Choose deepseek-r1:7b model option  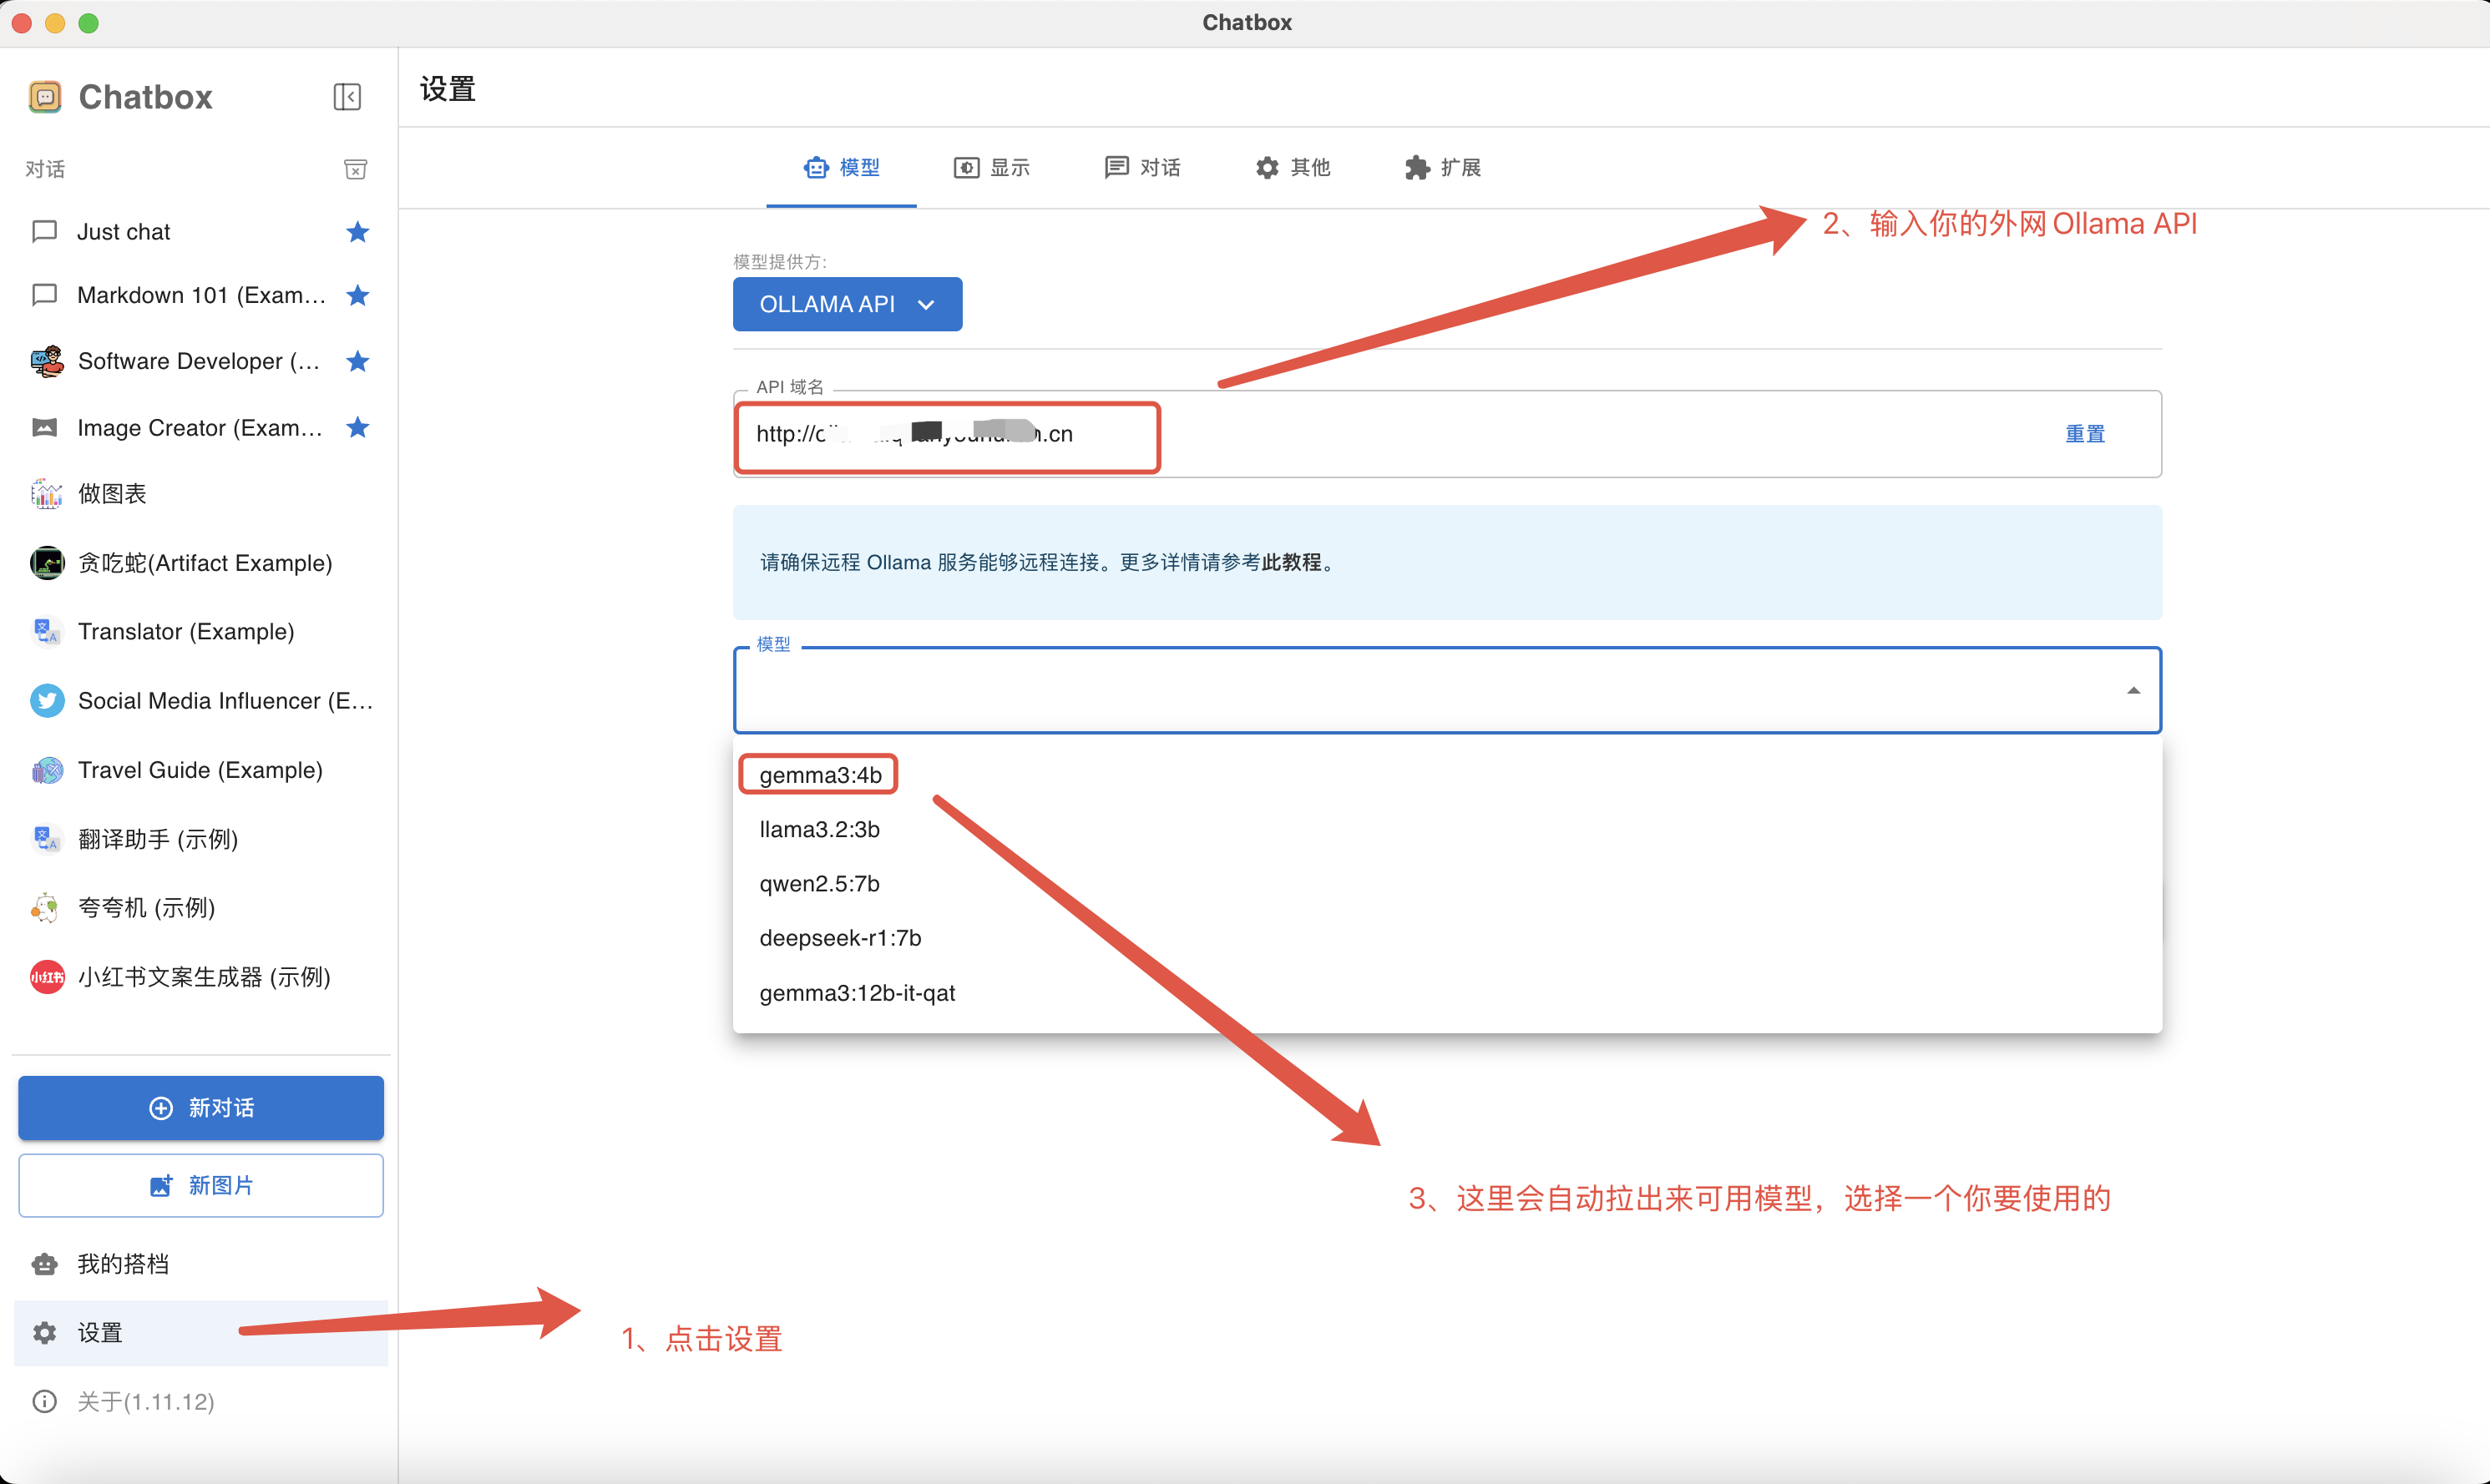(x=839, y=938)
